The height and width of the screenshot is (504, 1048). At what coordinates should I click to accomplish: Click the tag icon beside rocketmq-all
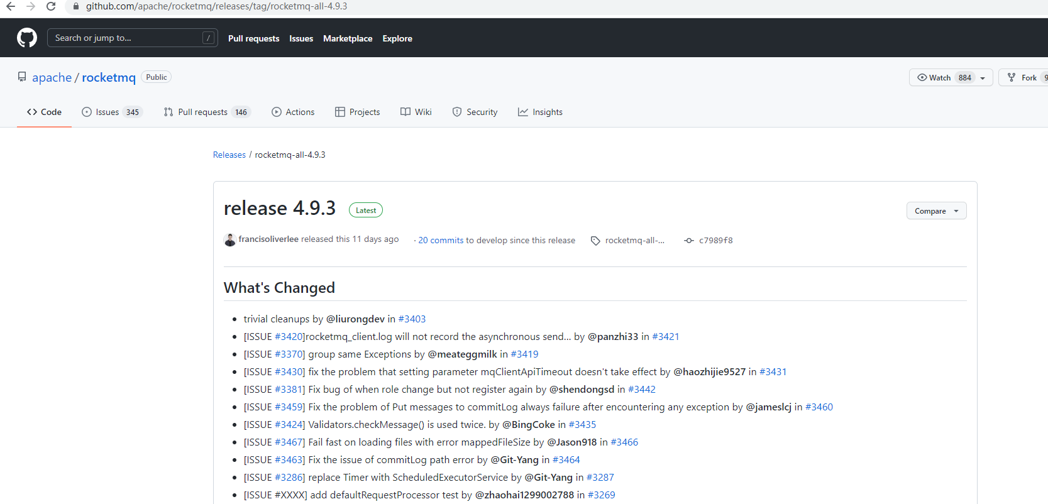pos(595,241)
